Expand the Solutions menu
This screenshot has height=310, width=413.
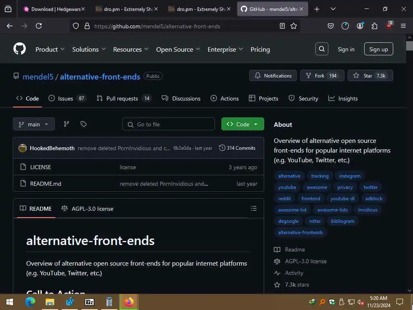pyautogui.click(x=89, y=49)
